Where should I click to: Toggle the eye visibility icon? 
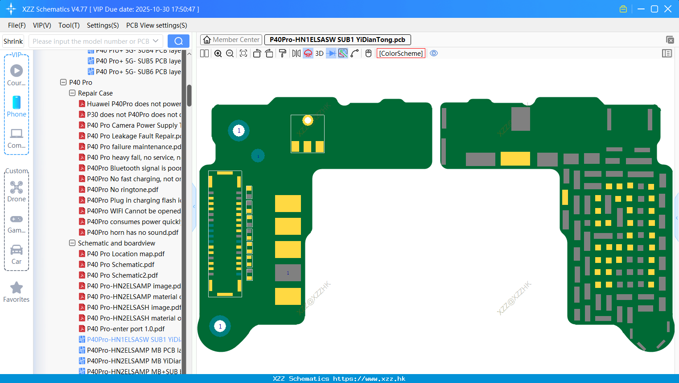[434, 54]
